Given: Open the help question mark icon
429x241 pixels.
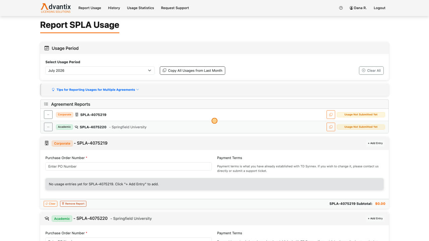Looking at the screenshot, I should (341, 8).
